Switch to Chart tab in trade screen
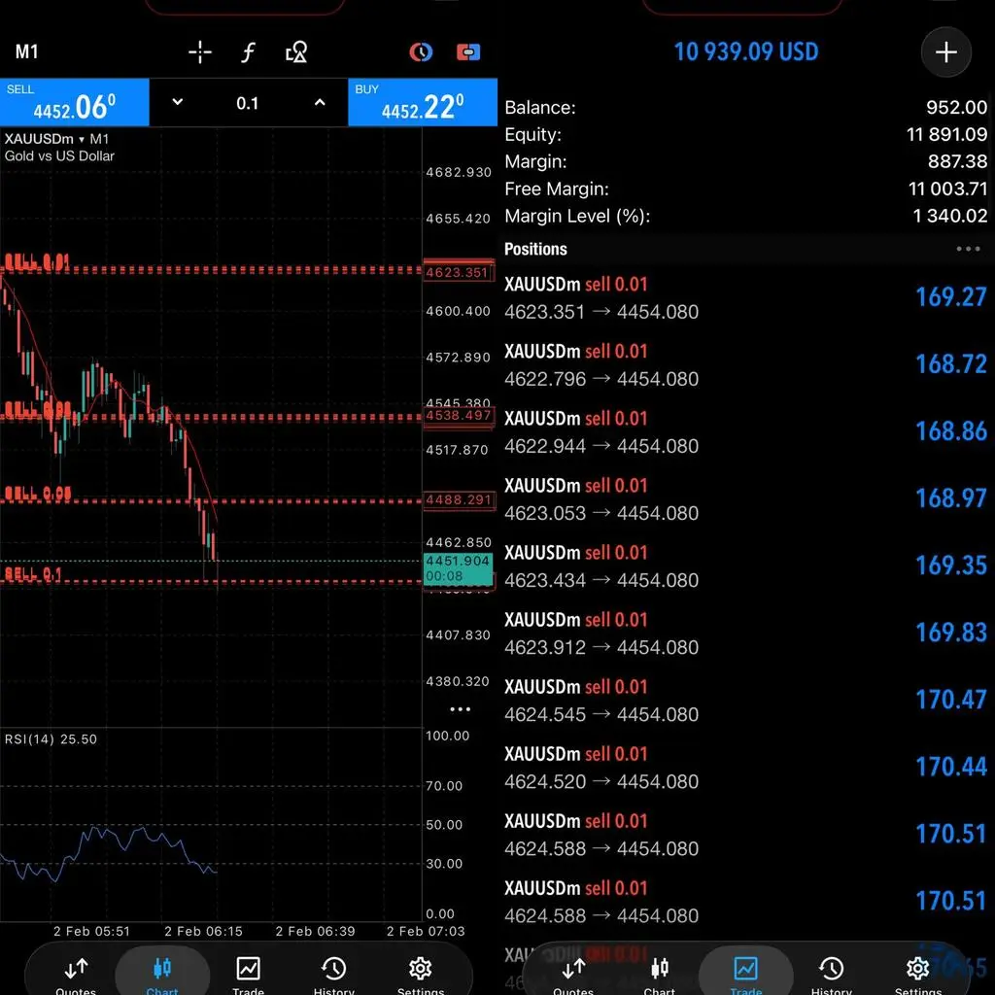The image size is (995, 995). (x=660, y=976)
